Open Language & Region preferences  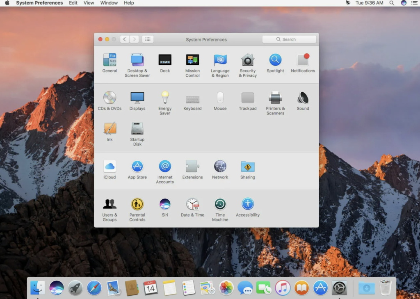(x=220, y=65)
